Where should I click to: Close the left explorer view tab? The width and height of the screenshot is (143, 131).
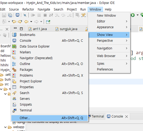tap(7, 29)
